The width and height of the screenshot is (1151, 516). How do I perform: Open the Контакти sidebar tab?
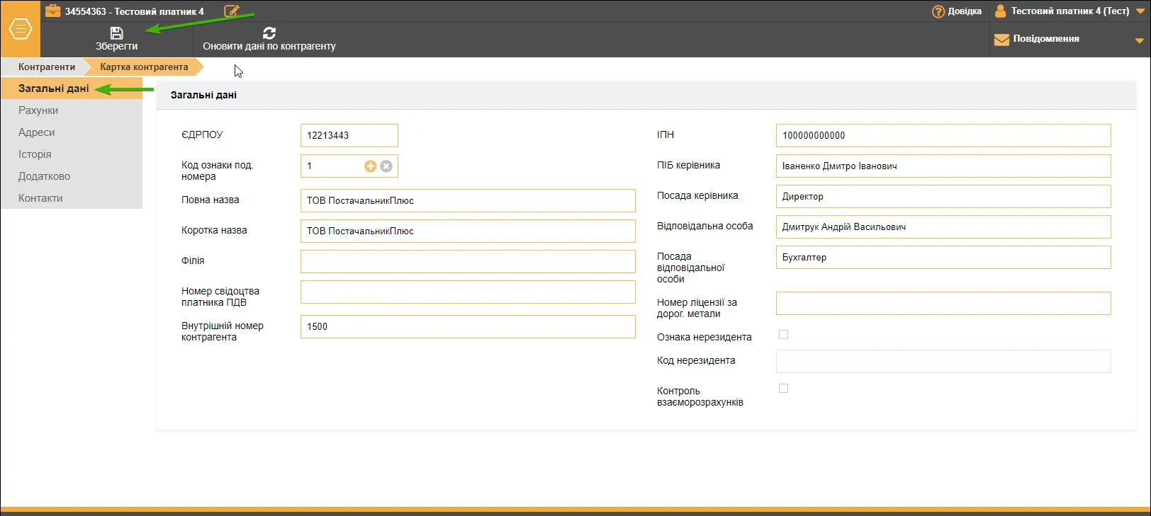click(x=71, y=198)
